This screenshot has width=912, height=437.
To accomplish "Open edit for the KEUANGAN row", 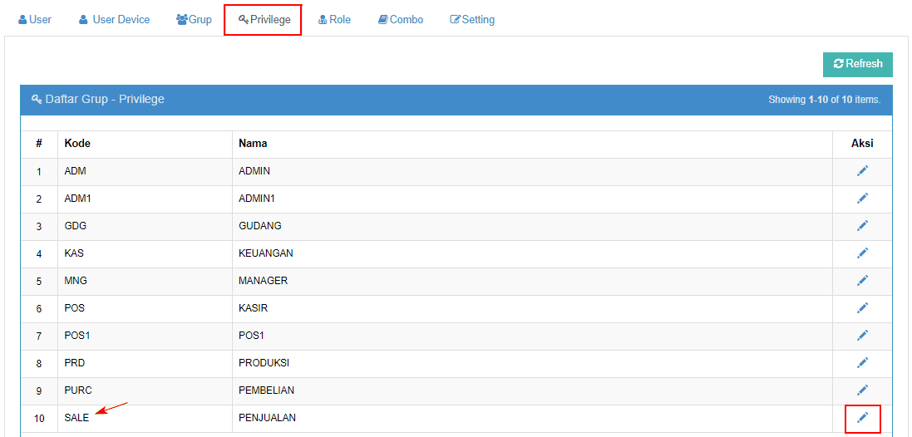I will pos(862,253).
